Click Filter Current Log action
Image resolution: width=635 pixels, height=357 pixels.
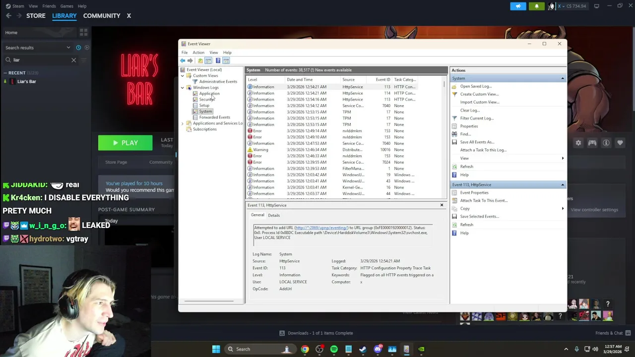click(x=477, y=118)
